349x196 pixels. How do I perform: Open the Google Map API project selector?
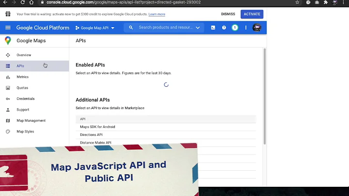95,28
